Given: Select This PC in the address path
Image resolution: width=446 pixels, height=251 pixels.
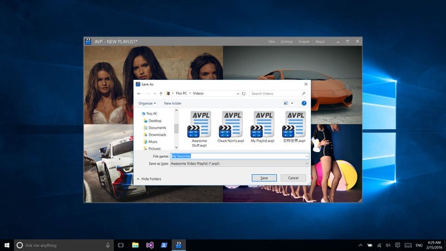Looking at the screenshot, I should pos(181,93).
